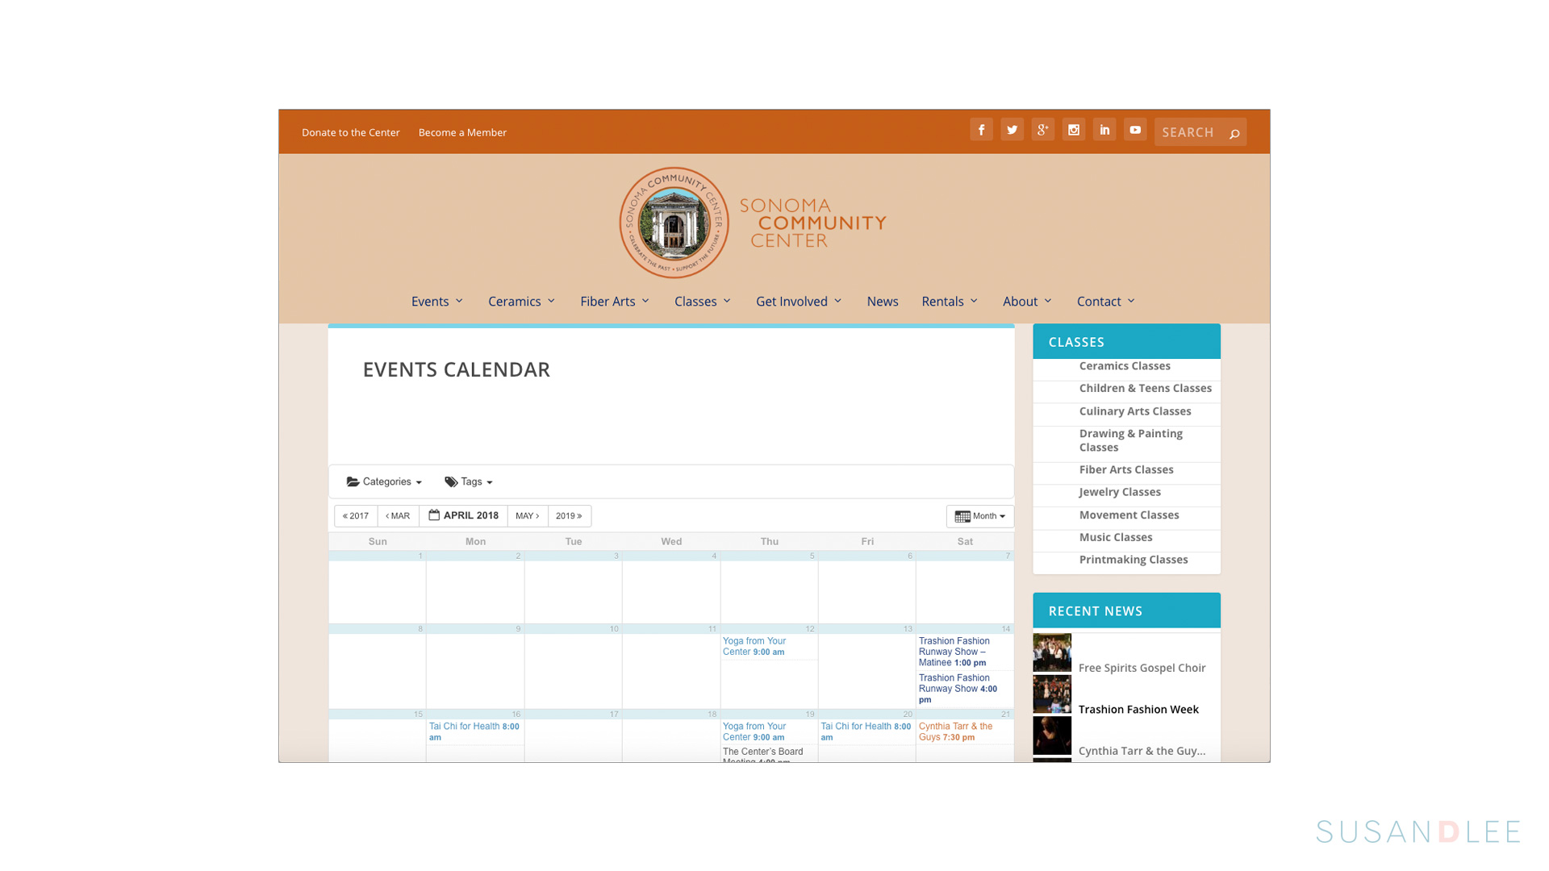Open the Instagram social icon

pos(1073,130)
